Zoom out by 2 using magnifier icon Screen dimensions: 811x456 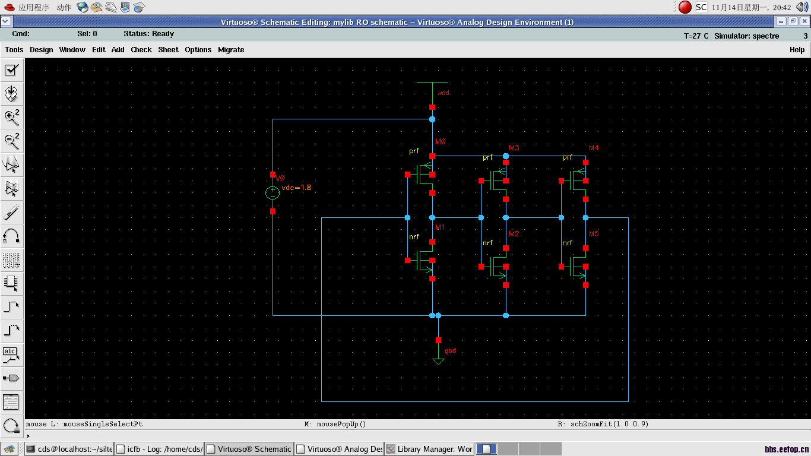click(11, 141)
